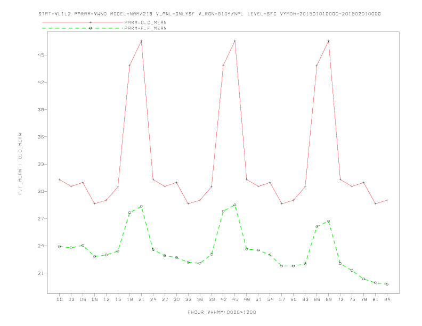Click x-axis forecast hour label 18
Viewport: 422px width, 326px height.
(129, 299)
